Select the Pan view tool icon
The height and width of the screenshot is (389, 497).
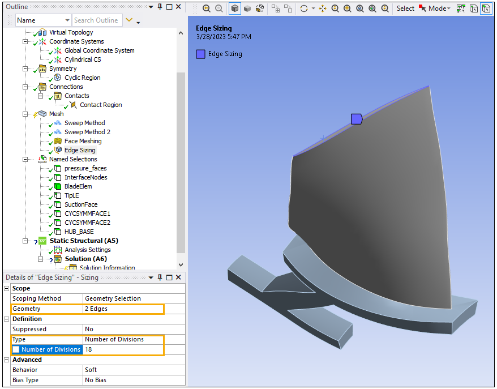click(x=323, y=8)
